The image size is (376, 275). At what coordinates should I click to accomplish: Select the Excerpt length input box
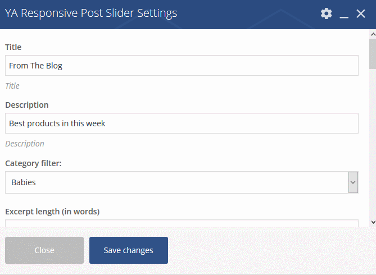(x=182, y=223)
